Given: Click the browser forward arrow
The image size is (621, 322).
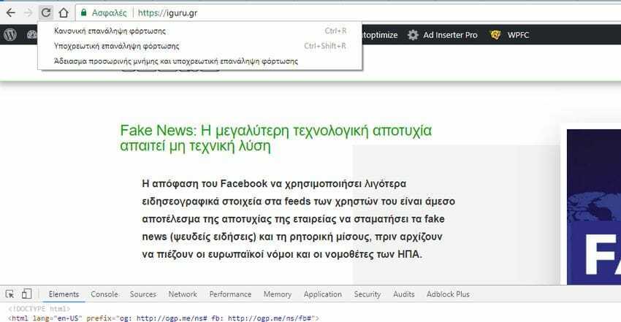Looking at the screenshot, I should (x=28, y=12).
